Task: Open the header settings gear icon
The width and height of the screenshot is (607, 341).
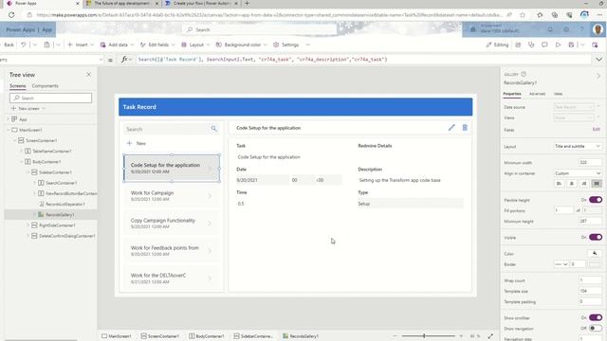Action: click(566, 29)
